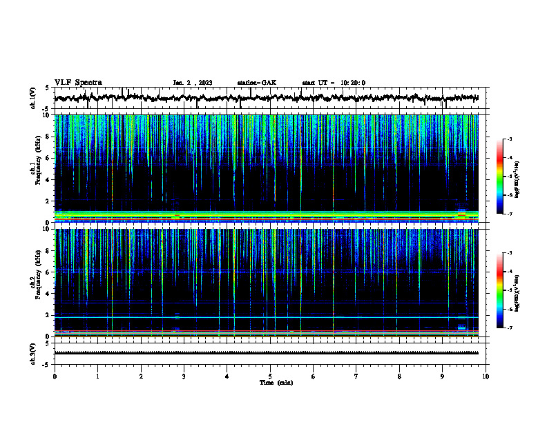
Task: Click the 8 minute tick label
Action: tap(399, 376)
